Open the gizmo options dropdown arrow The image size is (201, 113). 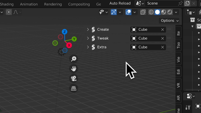pyautogui.click(x=120, y=12)
